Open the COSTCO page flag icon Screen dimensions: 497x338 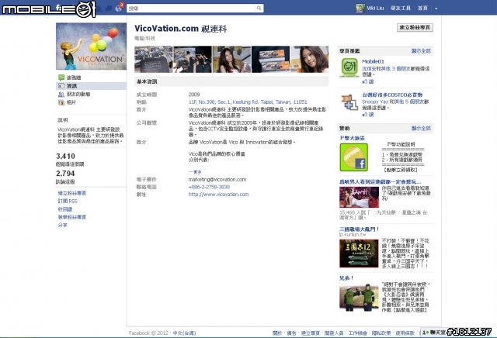coord(349,102)
